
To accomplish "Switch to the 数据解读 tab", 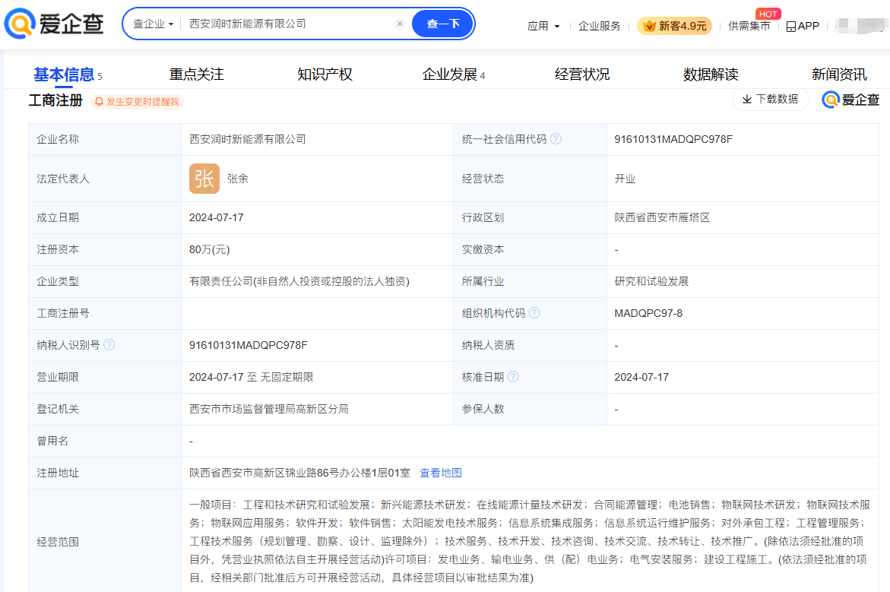I will click(711, 74).
